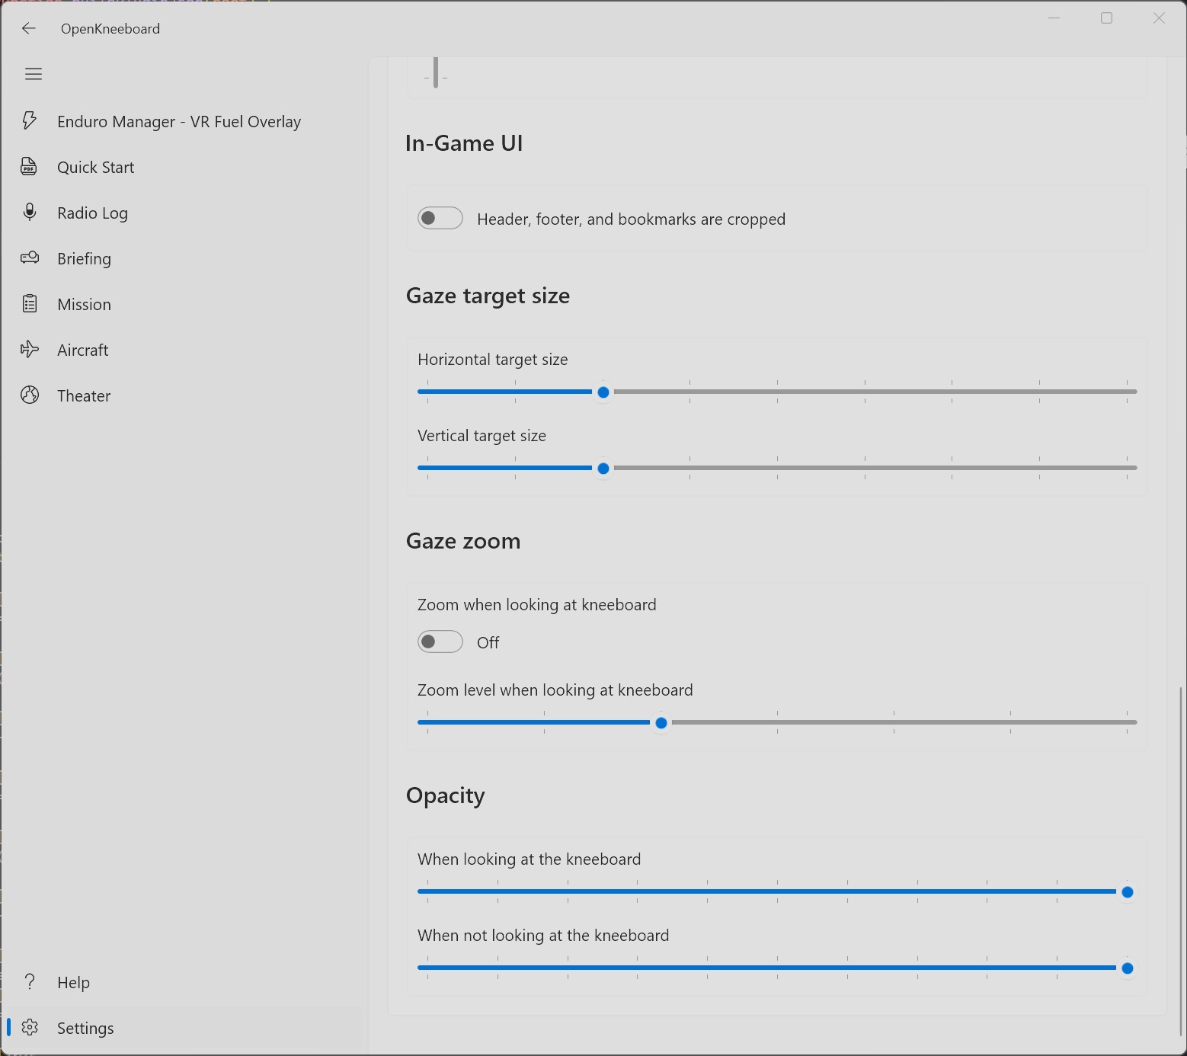Click the "Gaze target size" heading
This screenshot has width=1187, height=1056.
pos(488,296)
